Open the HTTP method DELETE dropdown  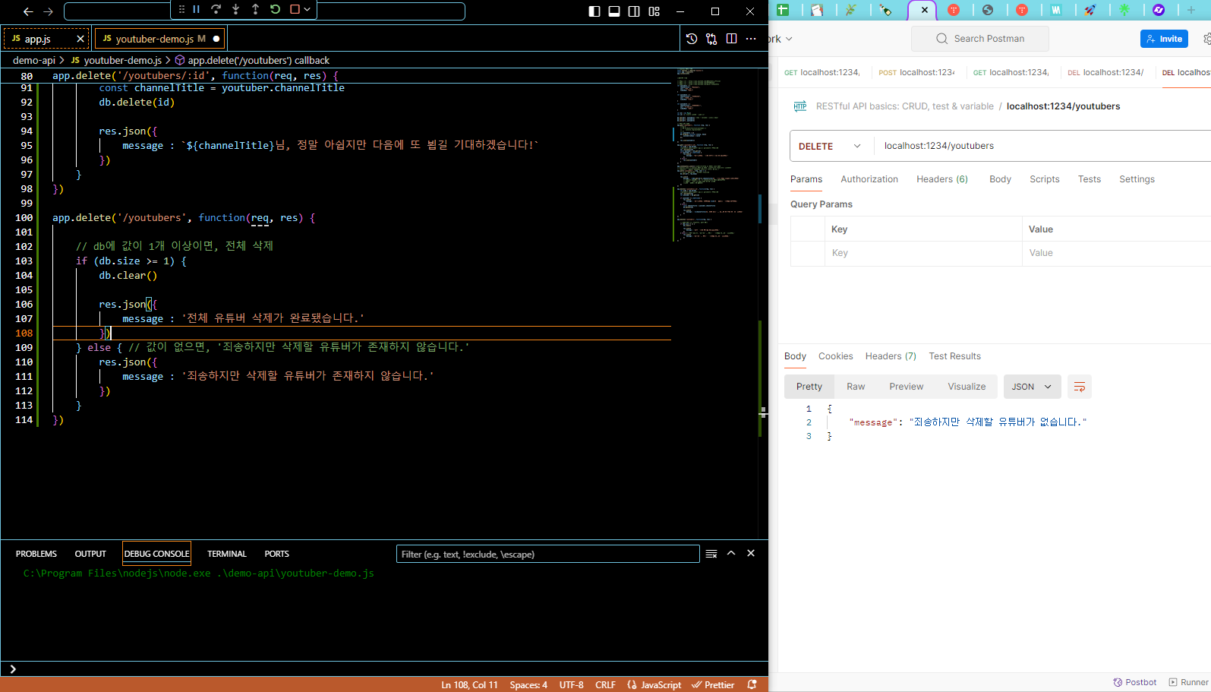(x=831, y=146)
